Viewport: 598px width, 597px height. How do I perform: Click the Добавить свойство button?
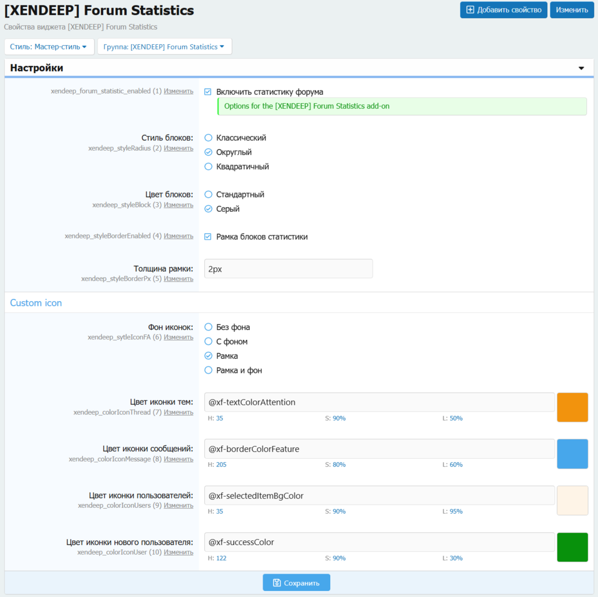click(x=503, y=10)
